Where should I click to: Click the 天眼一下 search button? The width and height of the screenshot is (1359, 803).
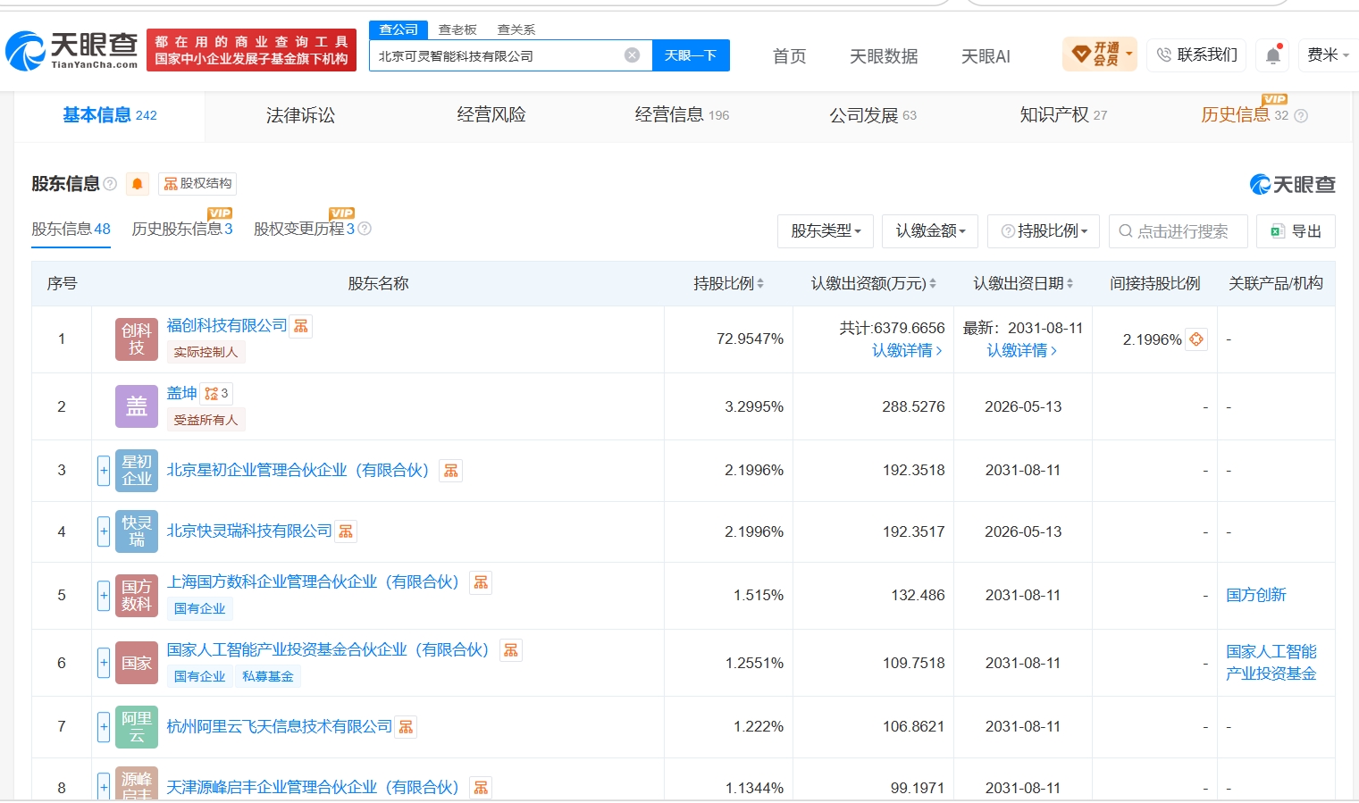pyautogui.click(x=691, y=55)
